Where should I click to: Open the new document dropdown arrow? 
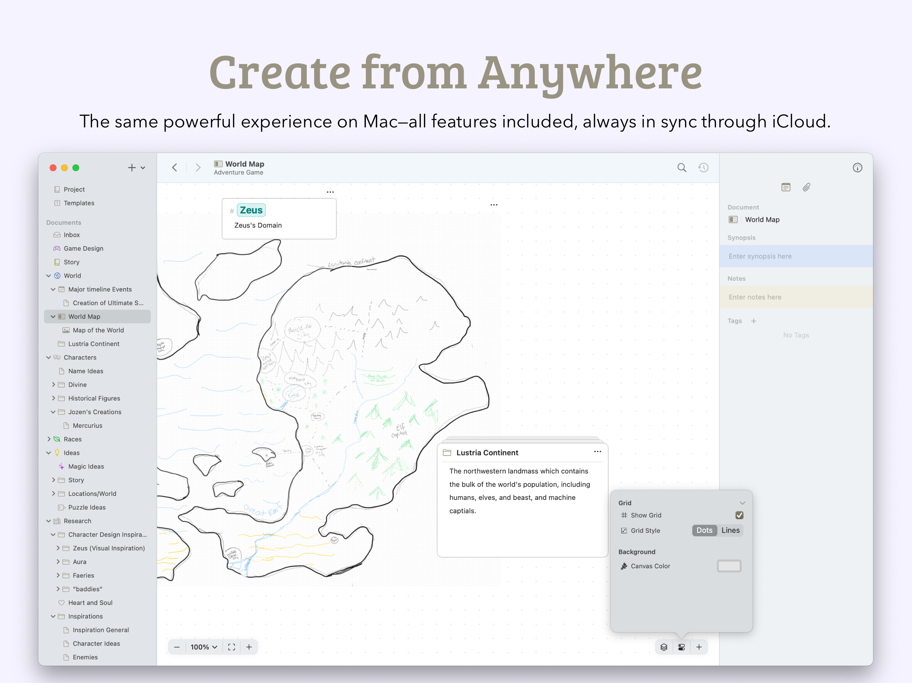tap(143, 168)
